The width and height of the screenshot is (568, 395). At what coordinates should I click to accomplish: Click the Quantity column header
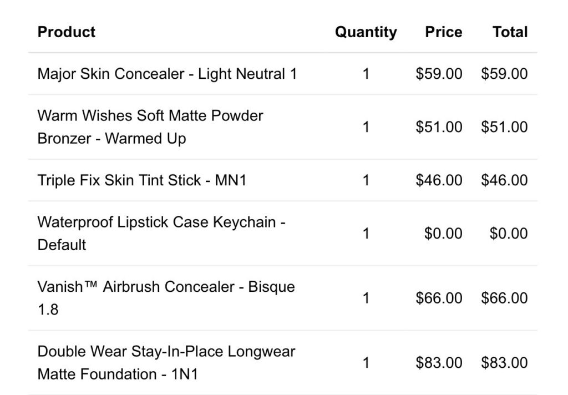366,32
